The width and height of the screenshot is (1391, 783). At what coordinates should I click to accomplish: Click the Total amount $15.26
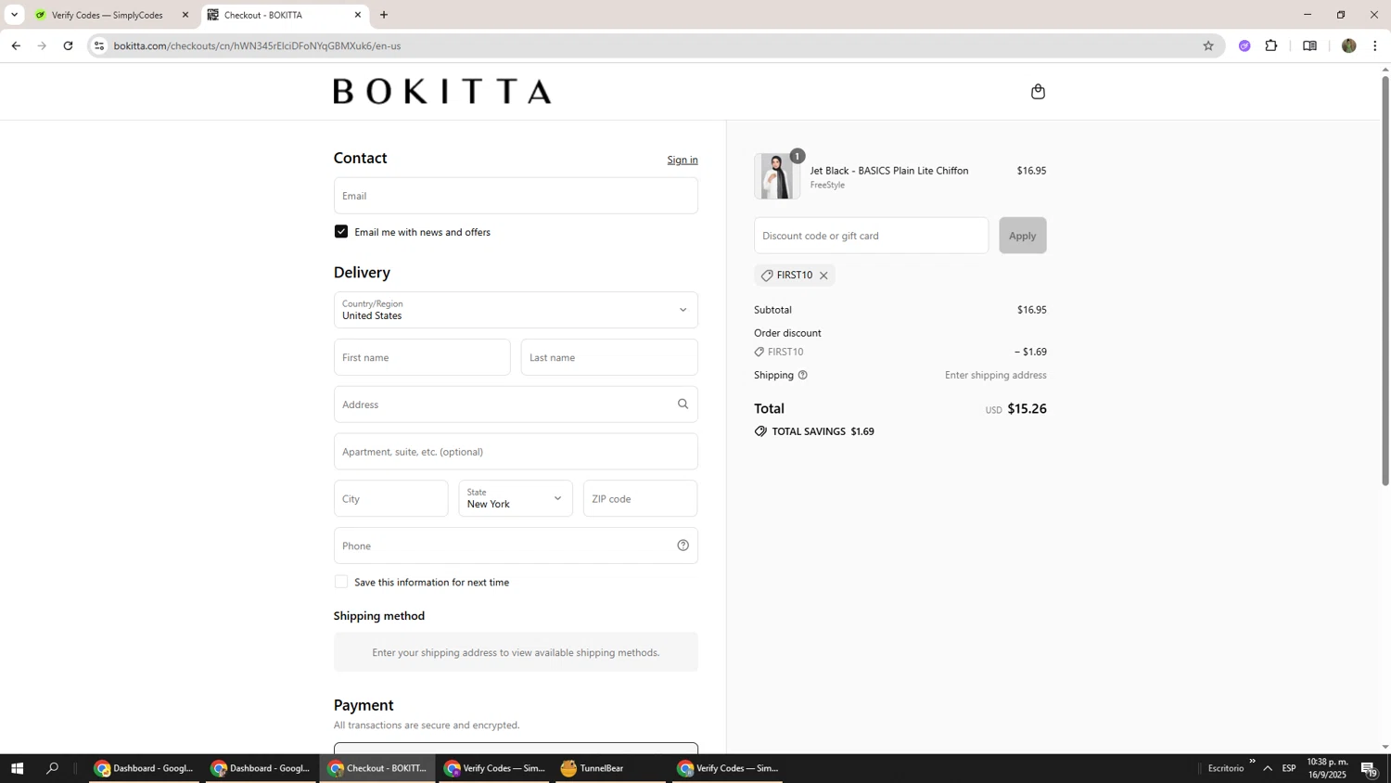pyautogui.click(x=1027, y=408)
